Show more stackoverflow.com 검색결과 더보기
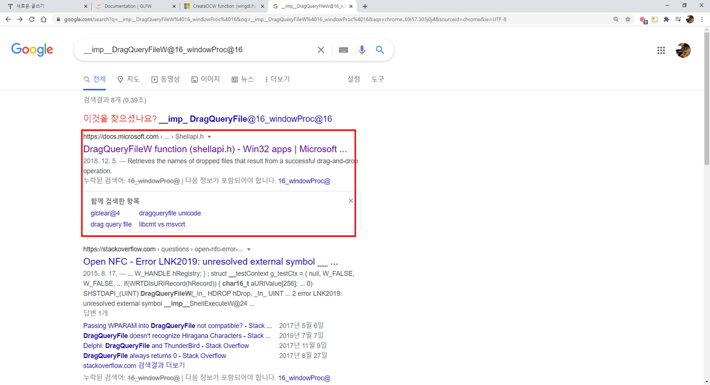This screenshot has width=710, height=385. [134, 366]
